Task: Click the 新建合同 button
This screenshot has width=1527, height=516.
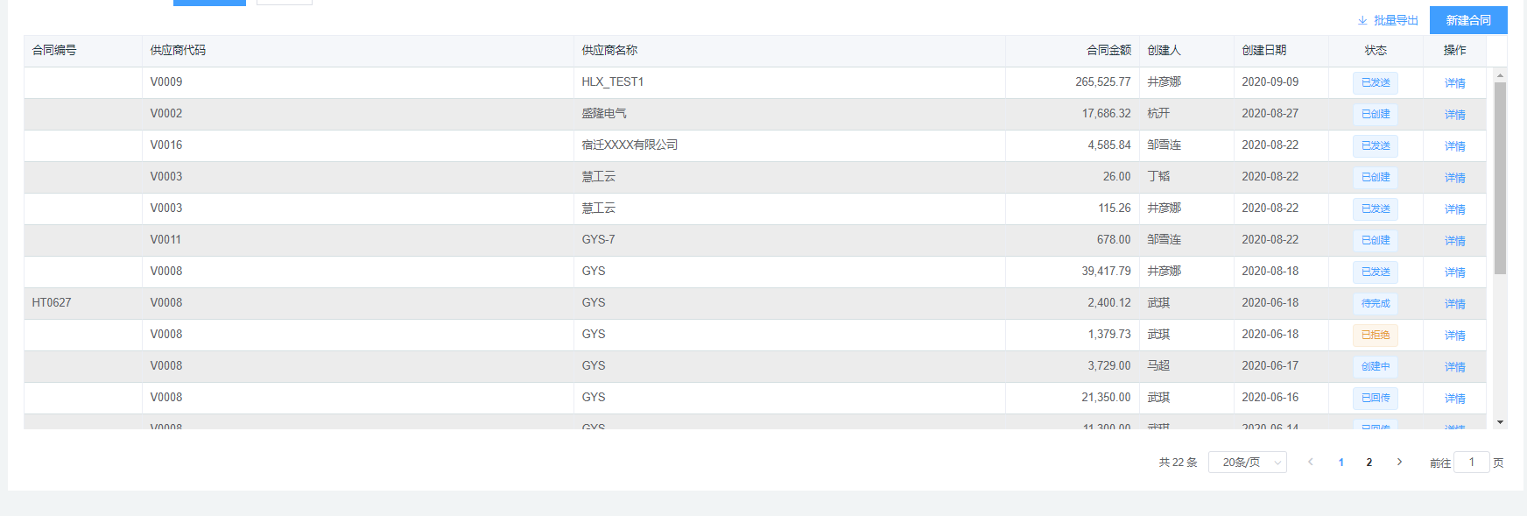Action: 1468,20
